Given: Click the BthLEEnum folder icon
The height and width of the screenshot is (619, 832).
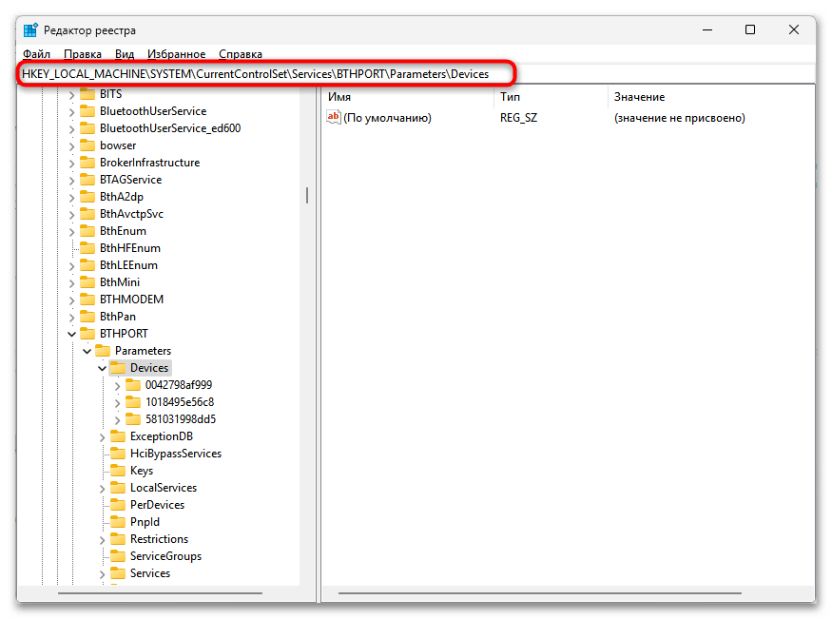Looking at the screenshot, I should pos(87,265).
